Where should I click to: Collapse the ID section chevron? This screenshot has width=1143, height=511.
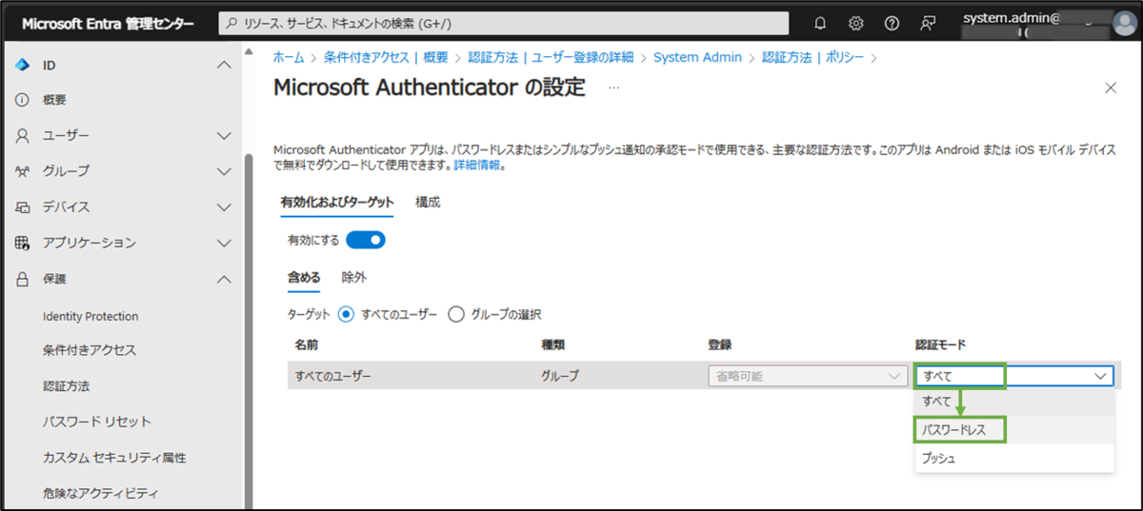coord(224,65)
